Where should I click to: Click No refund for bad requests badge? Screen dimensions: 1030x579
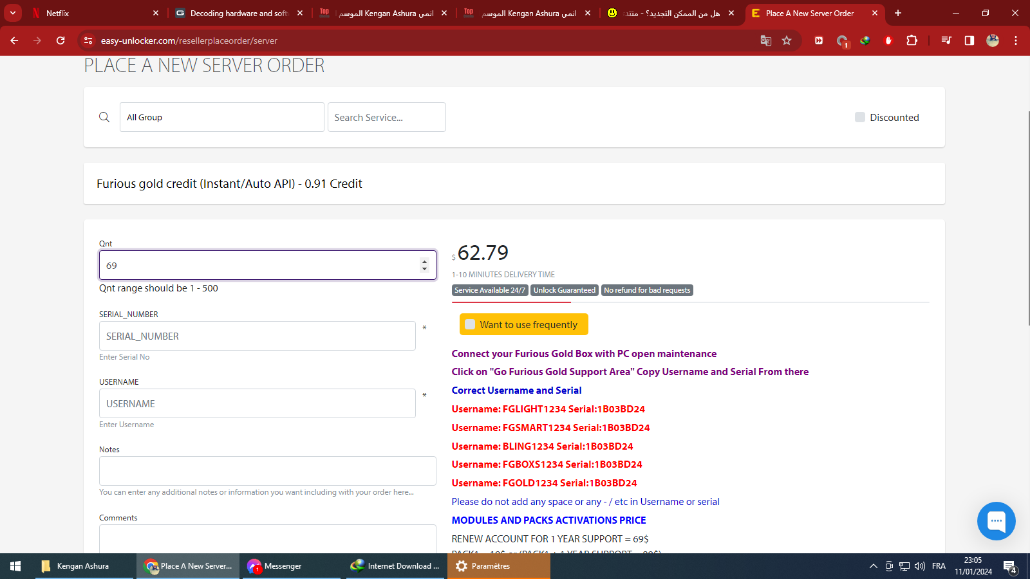tap(647, 290)
